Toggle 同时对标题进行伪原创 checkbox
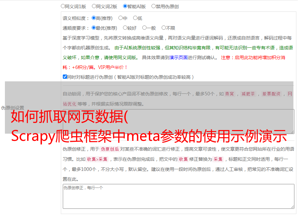 coord(65,77)
